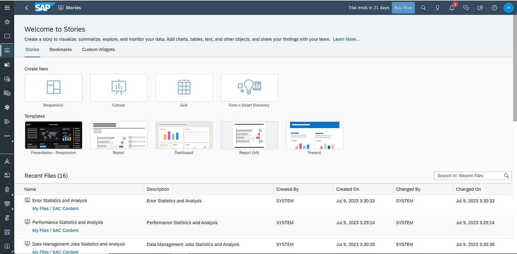Viewport: 517px width, 254px height.
Task: Switch to the Bookmarks tab
Action: 60,49
